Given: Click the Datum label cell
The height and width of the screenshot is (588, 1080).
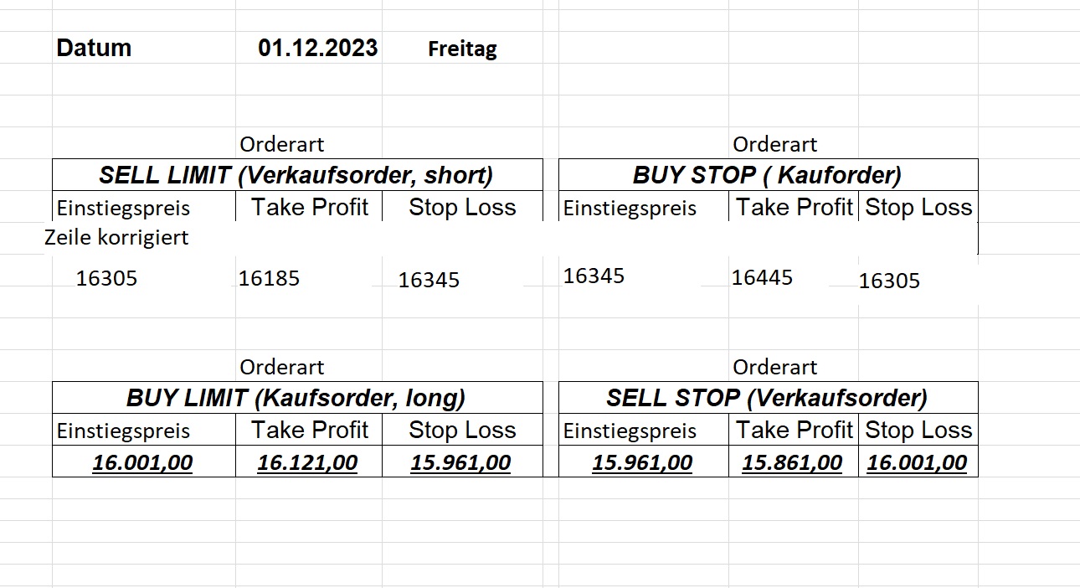Looking at the screenshot, I should point(94,48).
